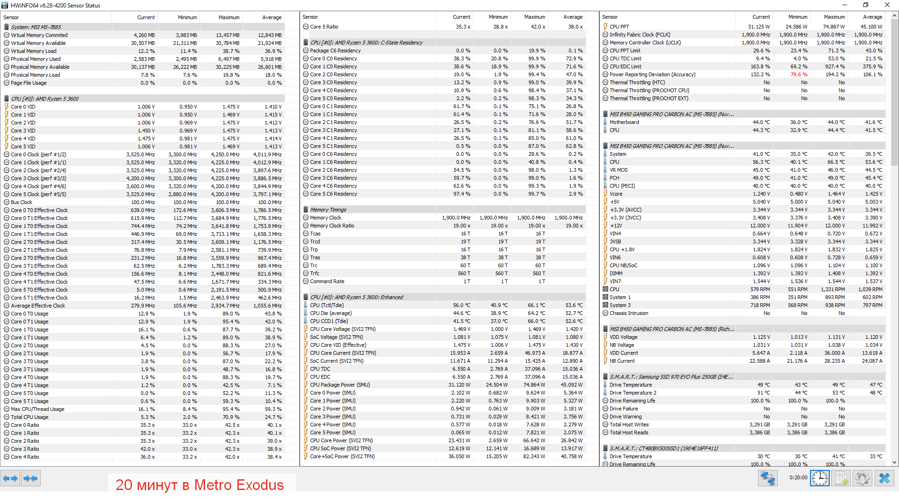Select the Package C6 Residency row

(x=444, y=51)
